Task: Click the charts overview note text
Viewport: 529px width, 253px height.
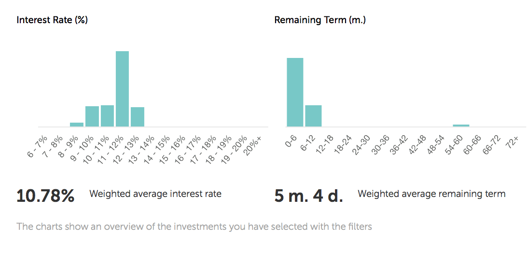Action: click(x=195, y=226)
